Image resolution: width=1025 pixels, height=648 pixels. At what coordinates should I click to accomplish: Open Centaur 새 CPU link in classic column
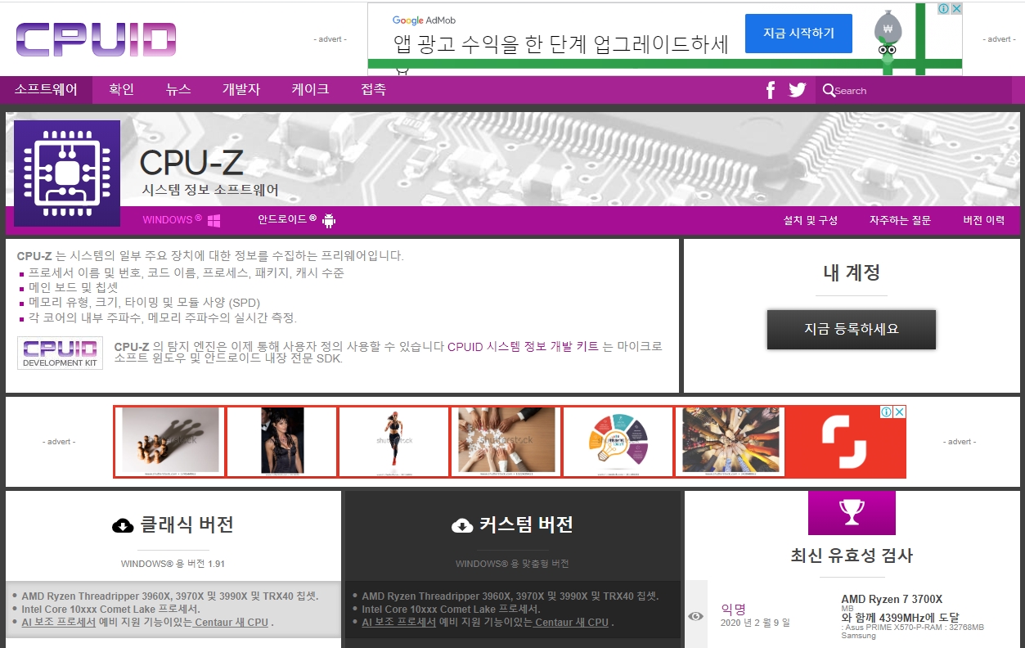click(x=231, y=623)
